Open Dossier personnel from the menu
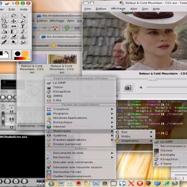 point(80,144)
